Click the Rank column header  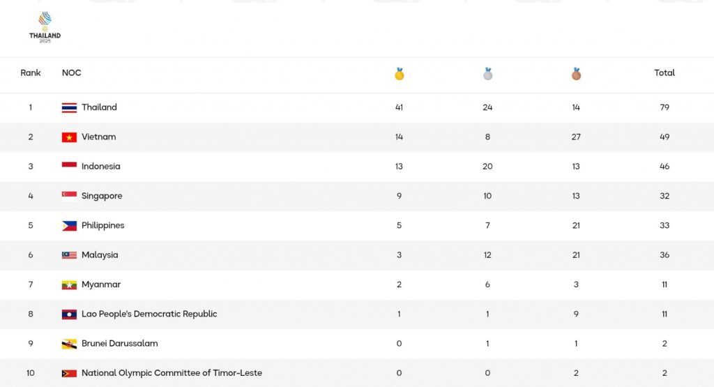[x=31, y=73]
